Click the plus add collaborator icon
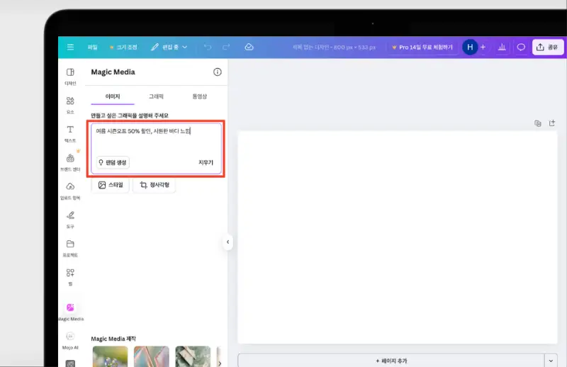The image size is (567, 367). [x=483, y=47]
